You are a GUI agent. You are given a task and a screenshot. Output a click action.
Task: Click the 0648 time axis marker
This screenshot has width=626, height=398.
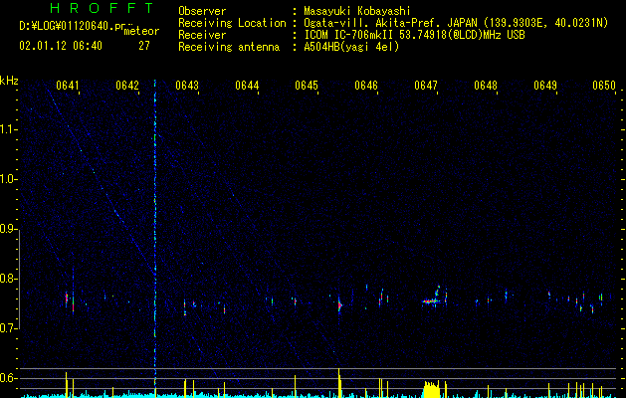(486, 86)
